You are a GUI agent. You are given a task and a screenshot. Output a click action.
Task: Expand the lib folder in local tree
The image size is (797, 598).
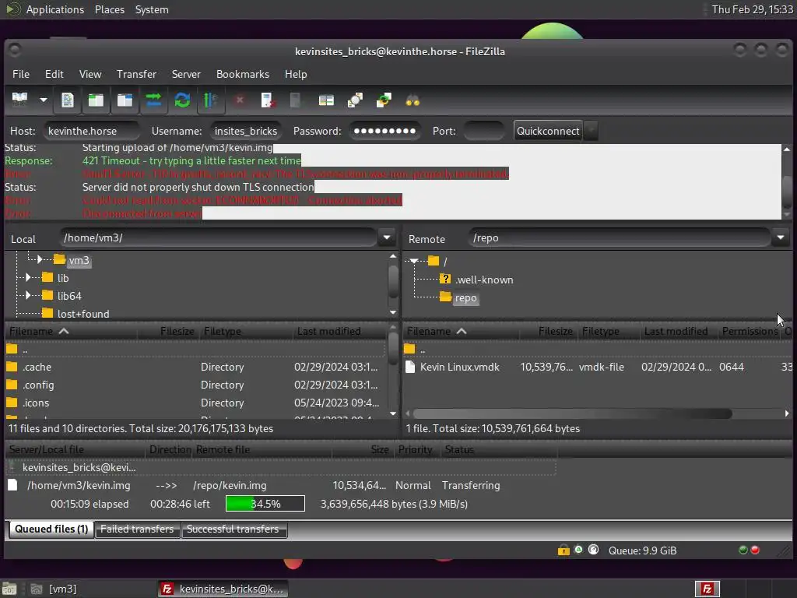pos(28,278)
